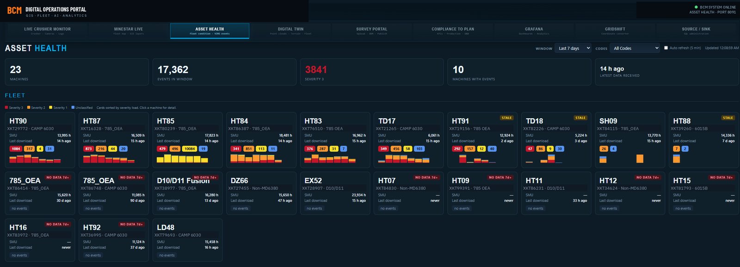Click the HT85 yellow event bar chart
The width and height of the screenshot is (740, 267).
click(182, 158)
